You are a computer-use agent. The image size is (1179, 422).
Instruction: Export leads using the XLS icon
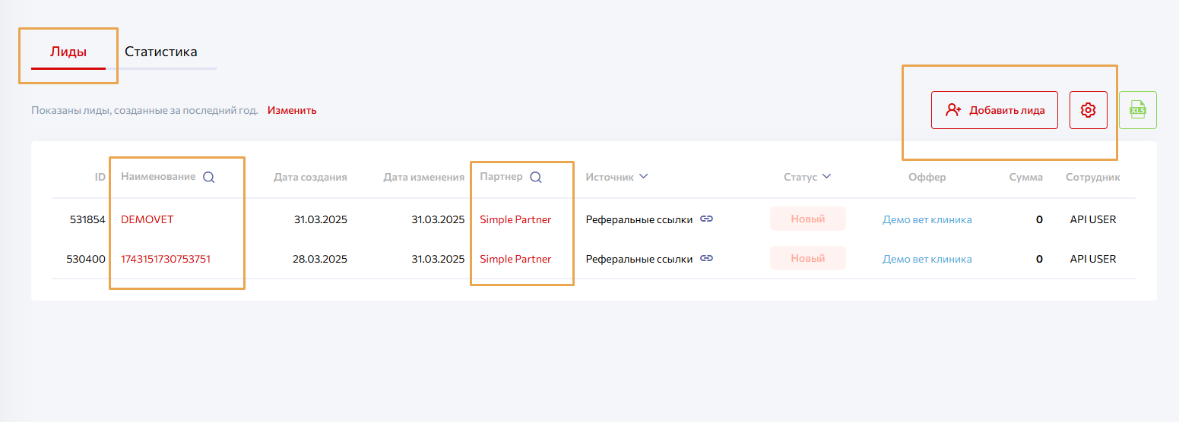click(x=1137, y=110)
